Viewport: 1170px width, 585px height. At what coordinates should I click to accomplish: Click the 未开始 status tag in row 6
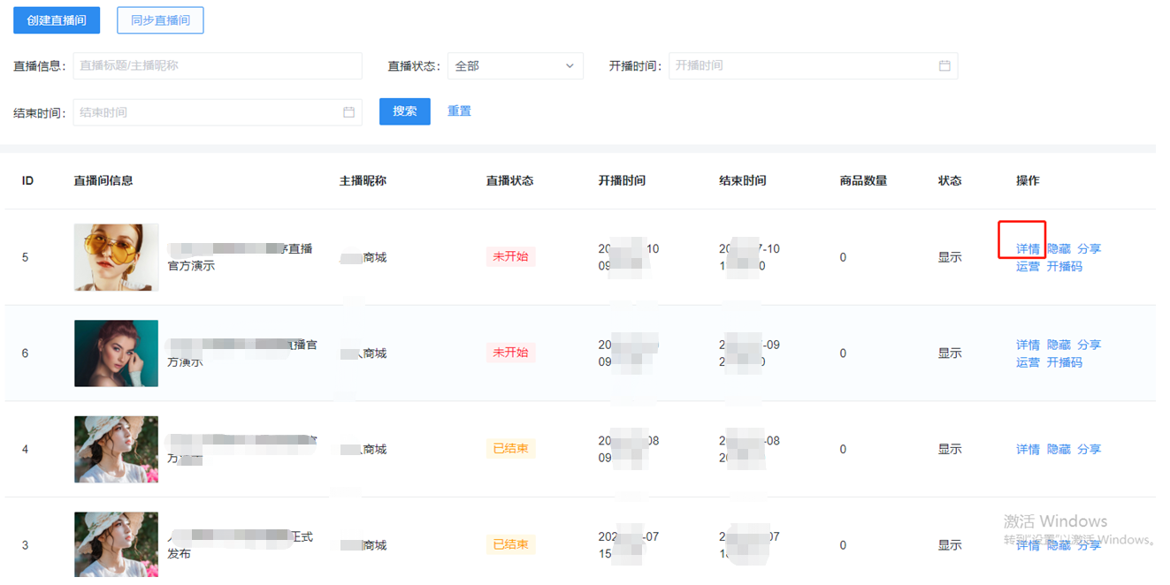(510, 353)
